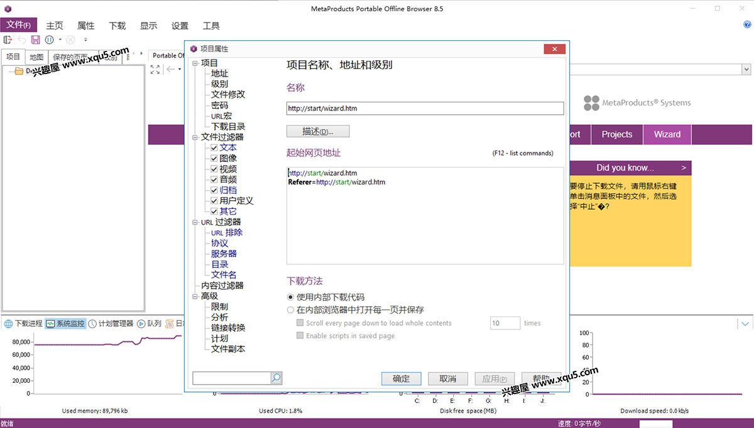The width and height of the screenshot is (754, 428).
Task: Open the 工具 ribbon tab
Action: click(x=212, y=26)
